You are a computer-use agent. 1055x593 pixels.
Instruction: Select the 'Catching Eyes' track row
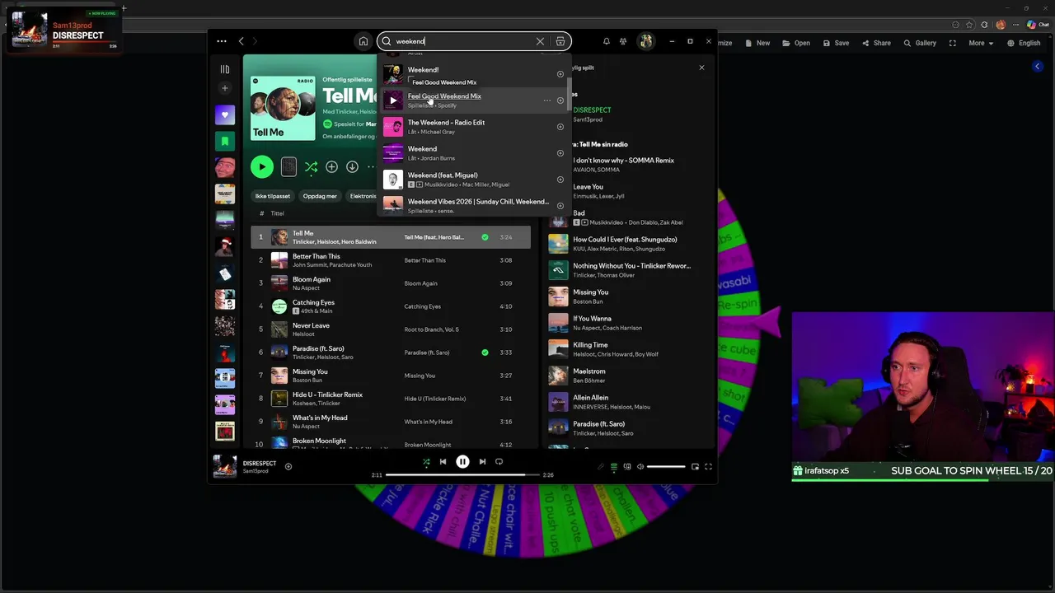point(391,306)
